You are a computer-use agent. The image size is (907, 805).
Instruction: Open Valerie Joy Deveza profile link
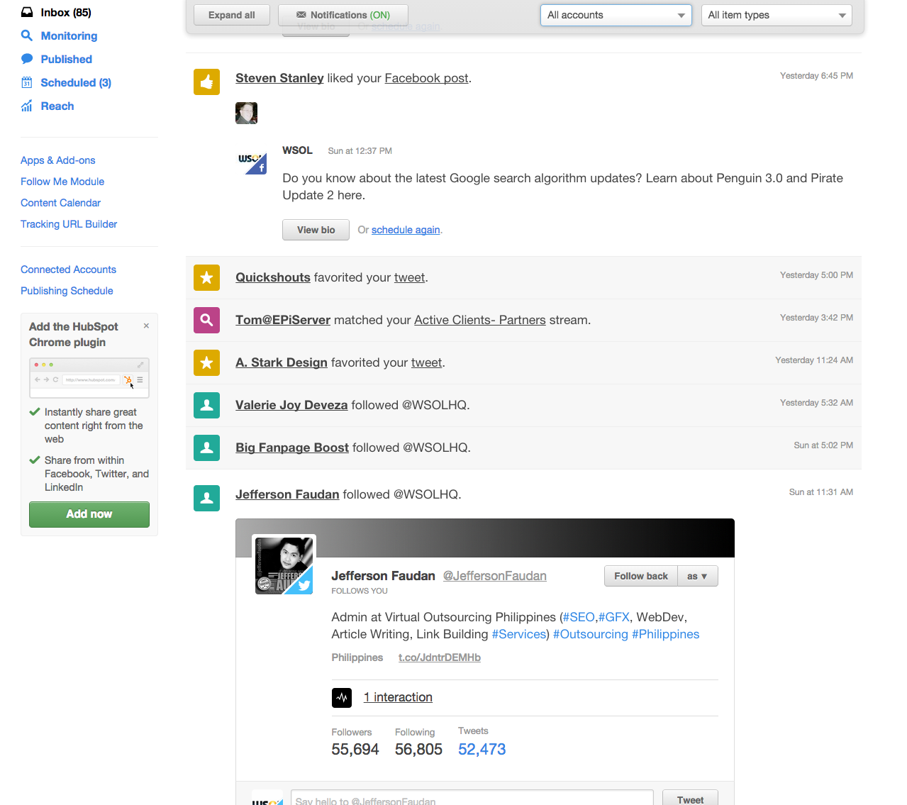coord(291,405)
